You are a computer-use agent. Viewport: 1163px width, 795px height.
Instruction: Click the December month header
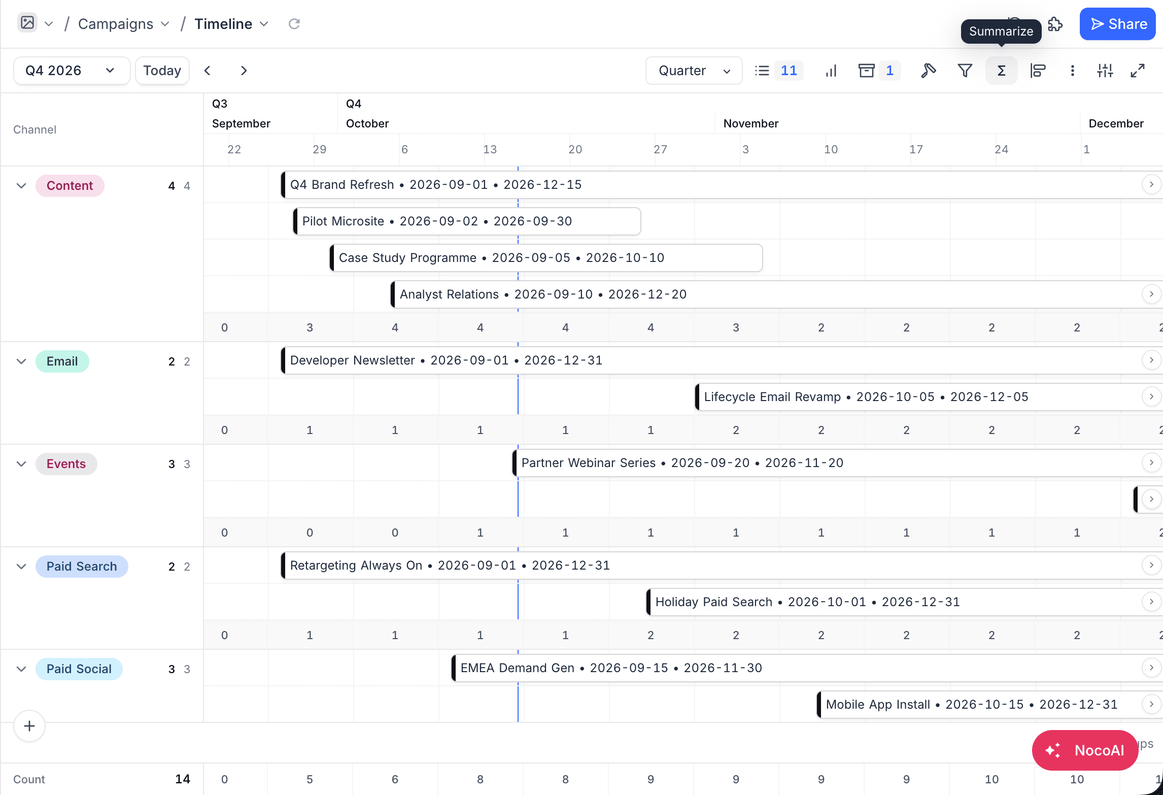pyautogui.click(x=1116, y=123)
